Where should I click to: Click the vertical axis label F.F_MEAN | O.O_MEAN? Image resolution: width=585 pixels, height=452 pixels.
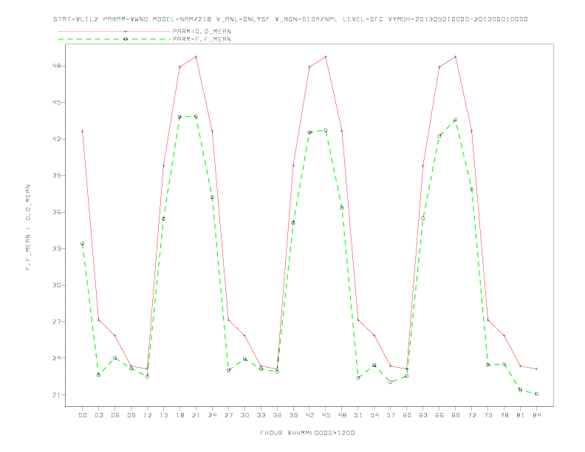28,227
